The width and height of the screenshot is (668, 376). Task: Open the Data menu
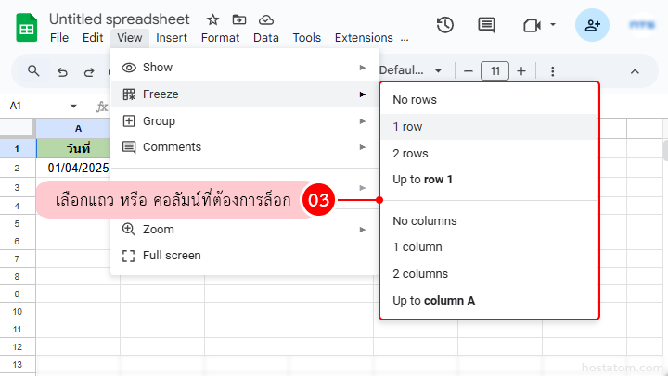tap(266, 38)
